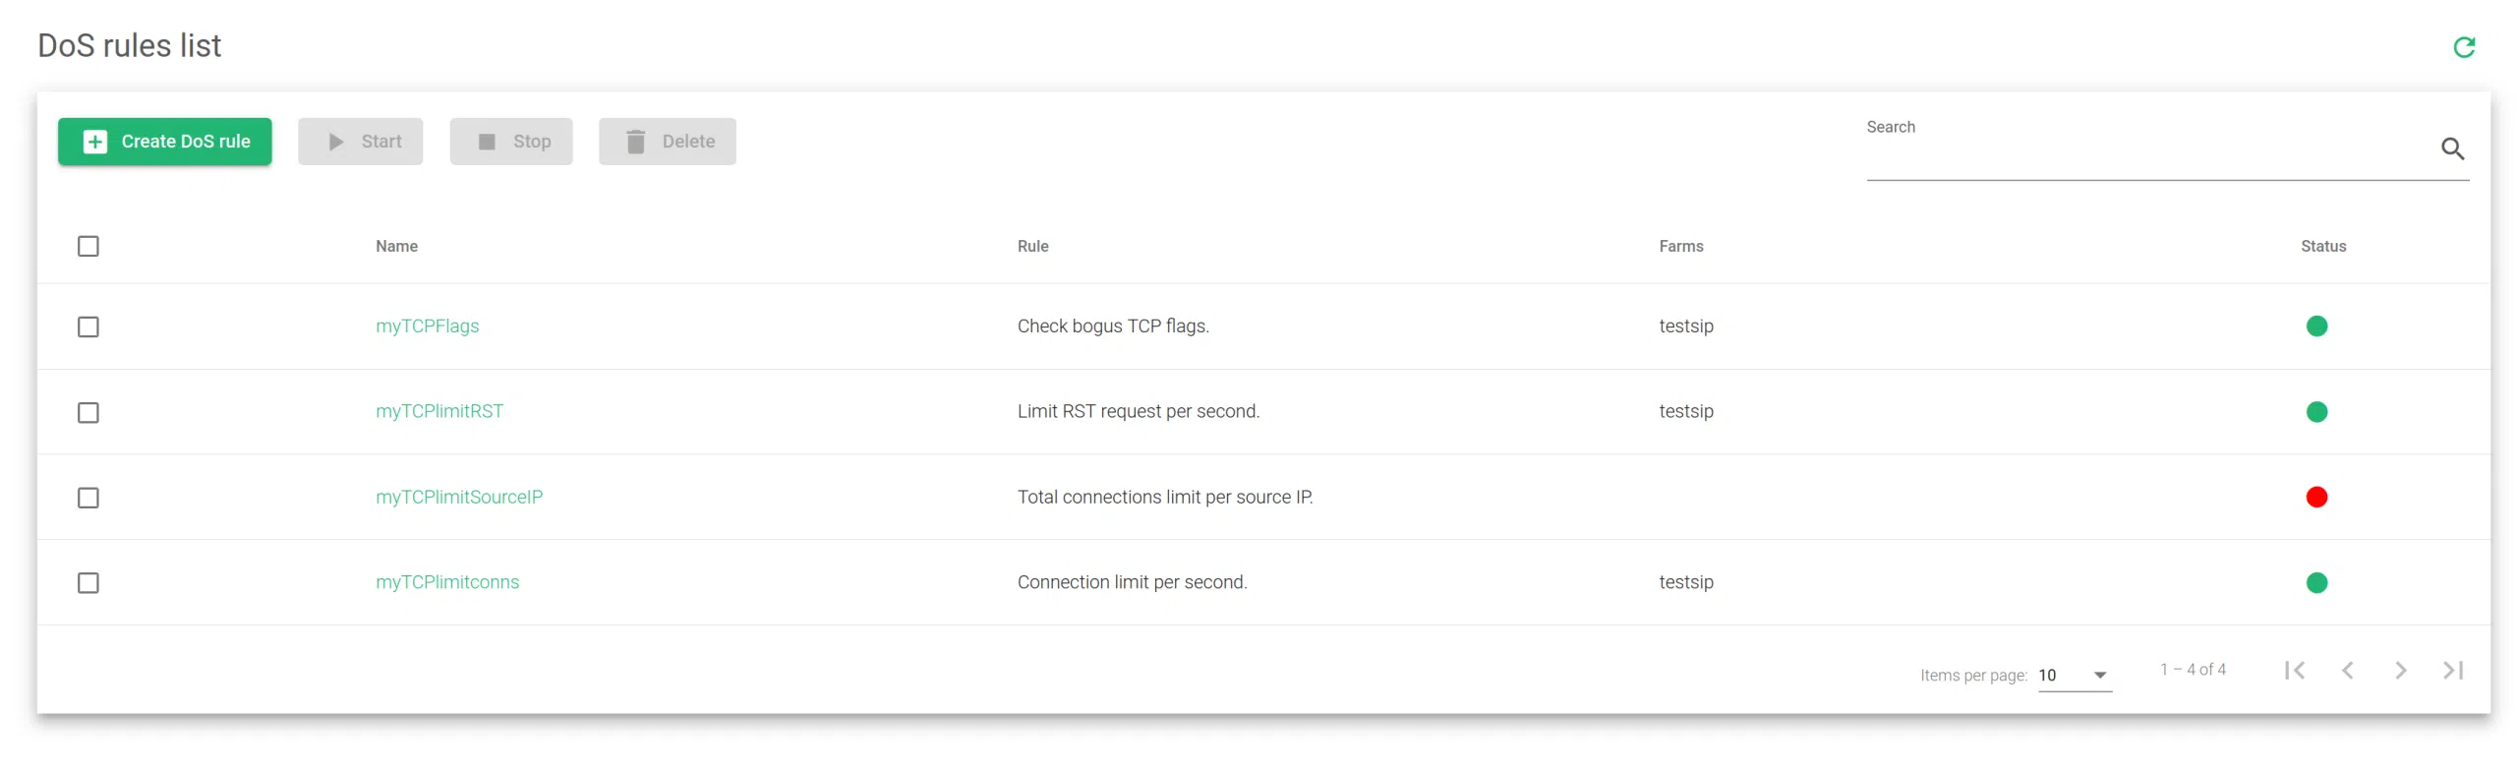2517x771 pixels.
Task: Sort by the Name column header
Action: pyautogui.click(x=396, y=247)
